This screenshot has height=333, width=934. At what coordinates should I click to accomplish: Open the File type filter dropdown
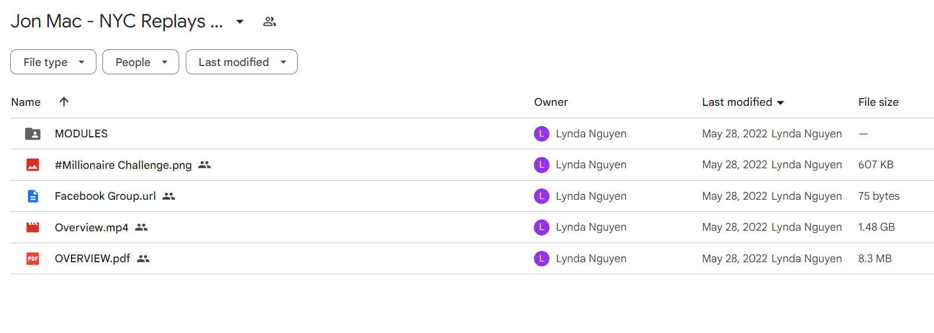point(53,62)
